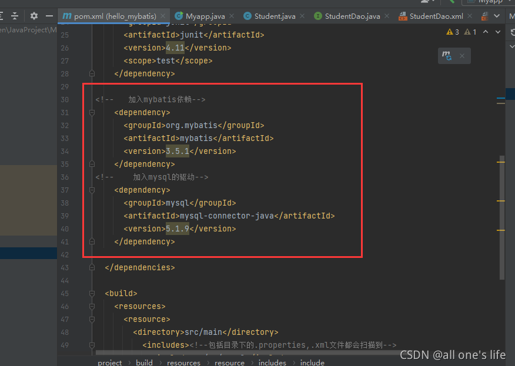Viewport: 515px width, 366px height.
Task: Close the pom.xml tab
Action: pyautogui.click(x=163, y=16)
